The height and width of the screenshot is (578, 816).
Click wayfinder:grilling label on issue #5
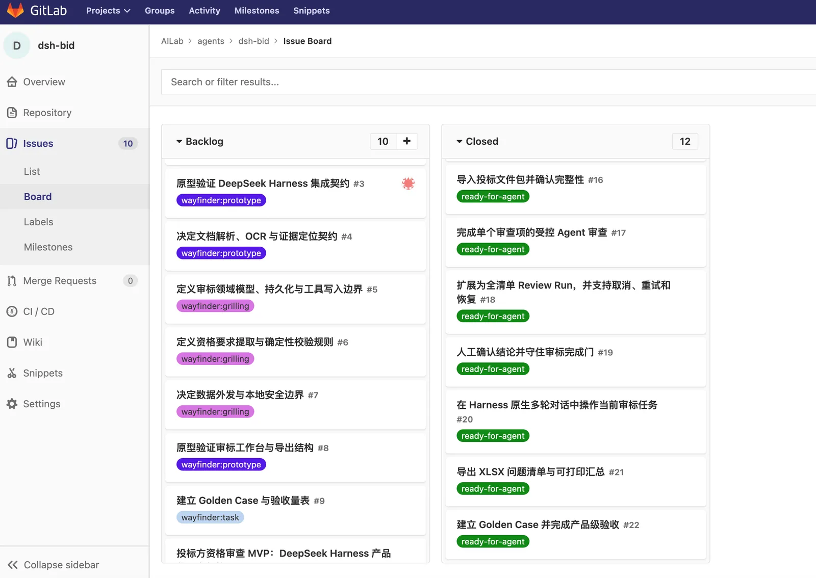pyautogui.click(x=215, y=306)
